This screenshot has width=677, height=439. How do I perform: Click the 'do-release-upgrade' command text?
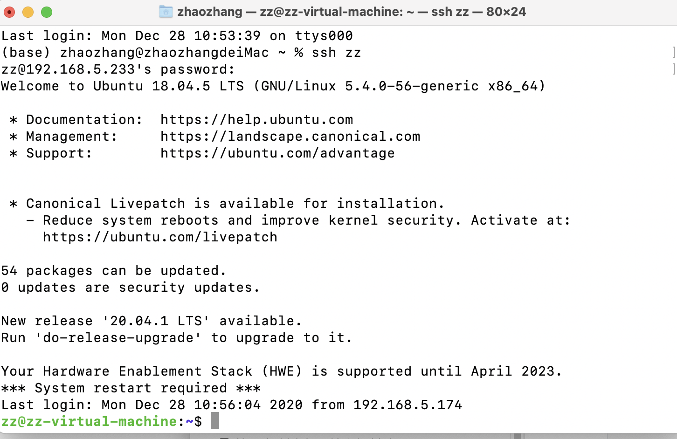(118, 338)
